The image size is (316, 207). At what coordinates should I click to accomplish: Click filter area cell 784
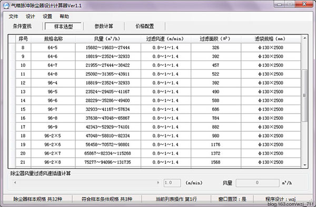pyautogui.click(x=215, y=118)
